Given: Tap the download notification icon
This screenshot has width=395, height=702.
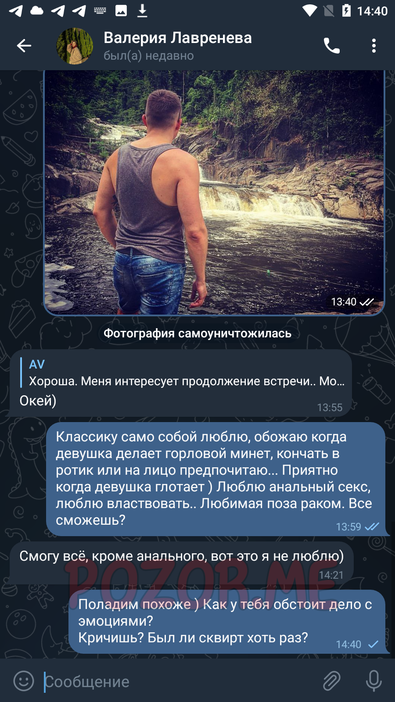Looking at the screenshot, I should [x=142, y=11].
